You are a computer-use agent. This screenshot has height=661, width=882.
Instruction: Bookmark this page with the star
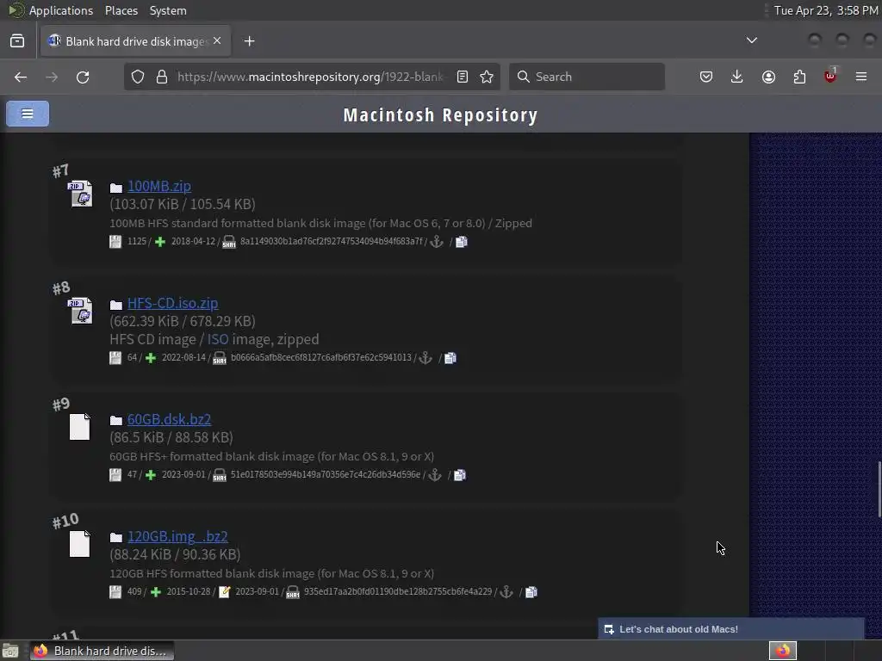click(488, 77)
